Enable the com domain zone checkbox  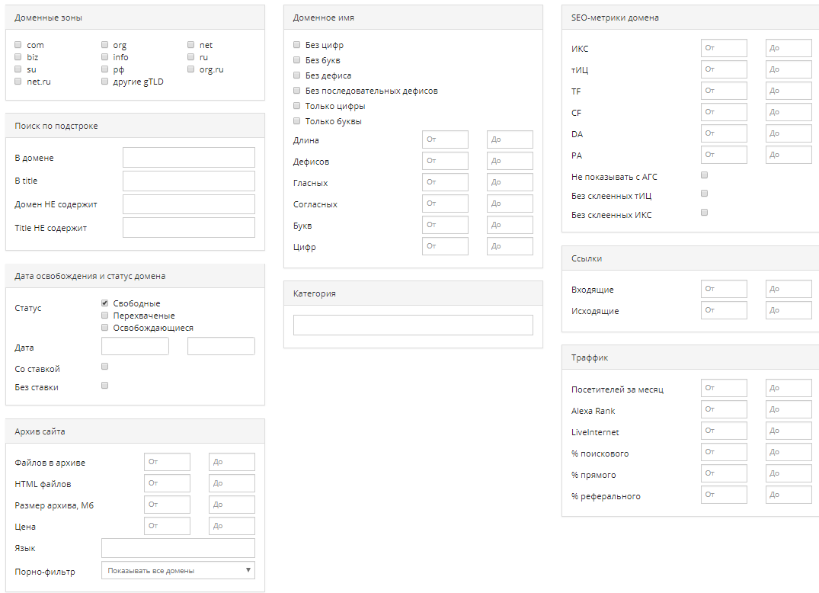(18, 45)
